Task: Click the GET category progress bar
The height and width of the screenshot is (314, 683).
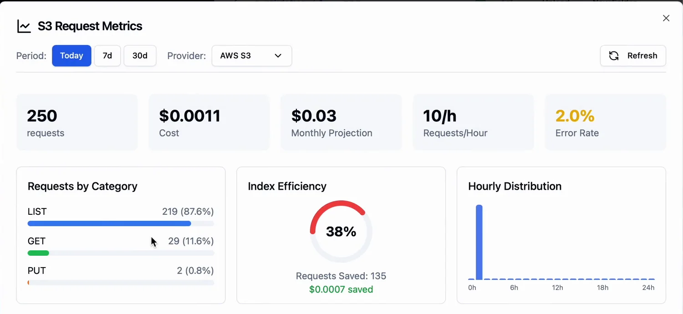Action: coord(121,253)
